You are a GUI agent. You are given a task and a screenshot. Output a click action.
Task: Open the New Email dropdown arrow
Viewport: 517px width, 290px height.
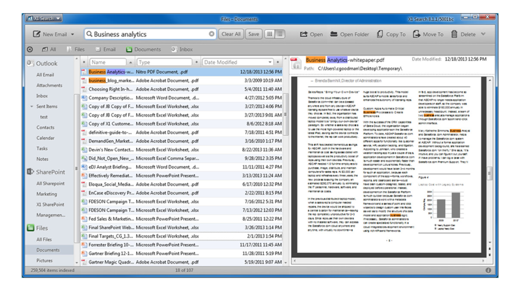pyautogui.click(x=72, y=34)
